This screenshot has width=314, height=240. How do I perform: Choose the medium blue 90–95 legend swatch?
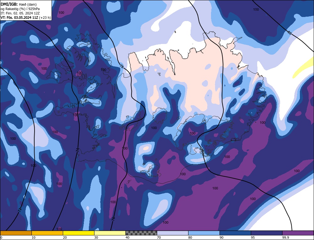[235, 233]
